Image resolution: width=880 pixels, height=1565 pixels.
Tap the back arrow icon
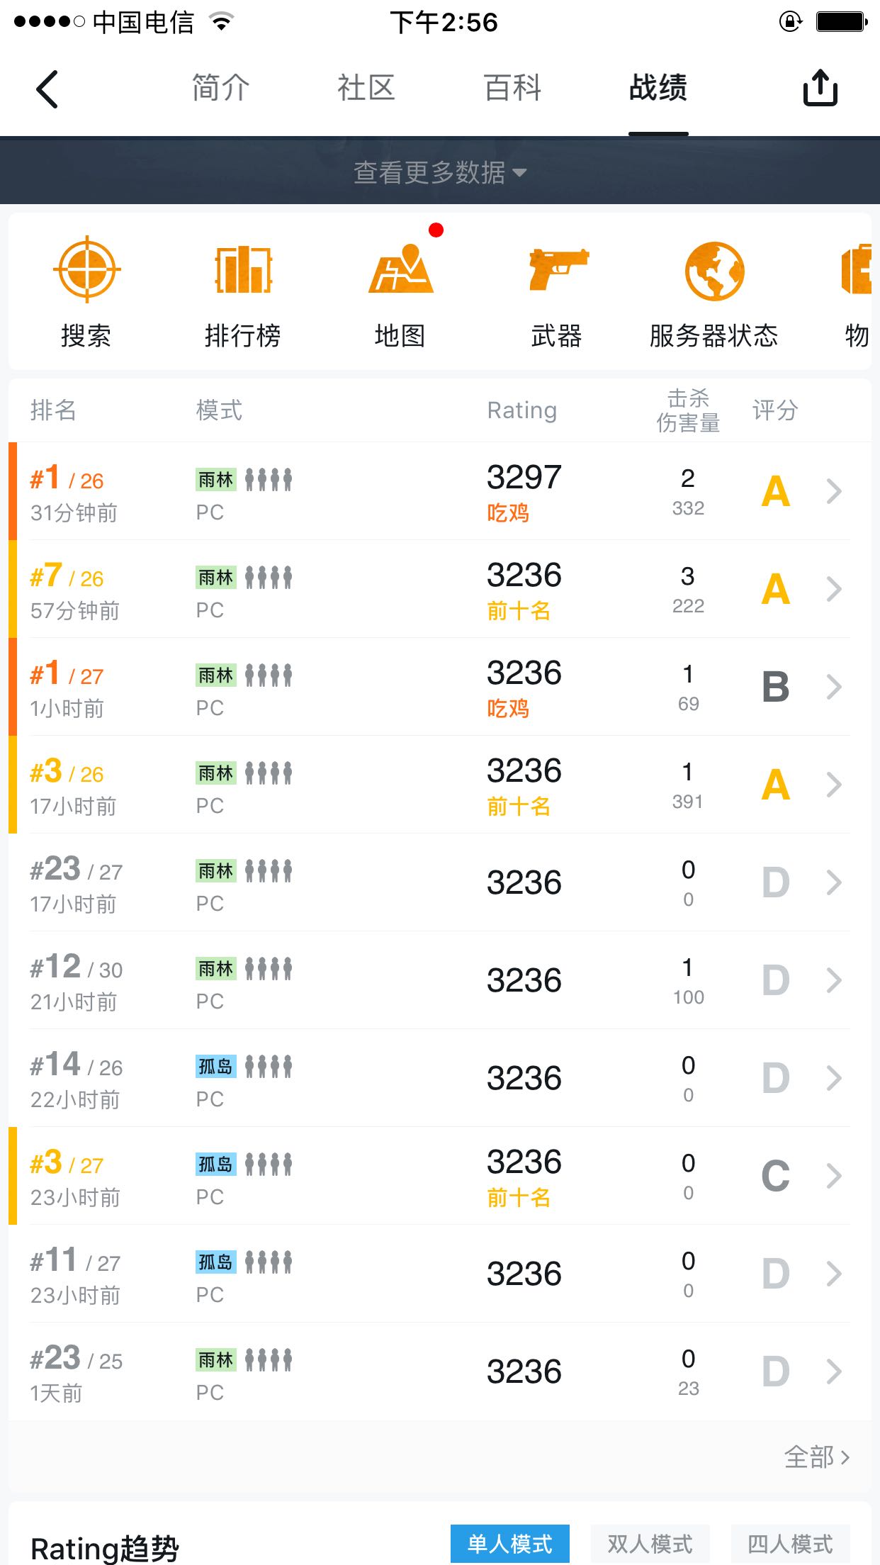tap(47, 89)
